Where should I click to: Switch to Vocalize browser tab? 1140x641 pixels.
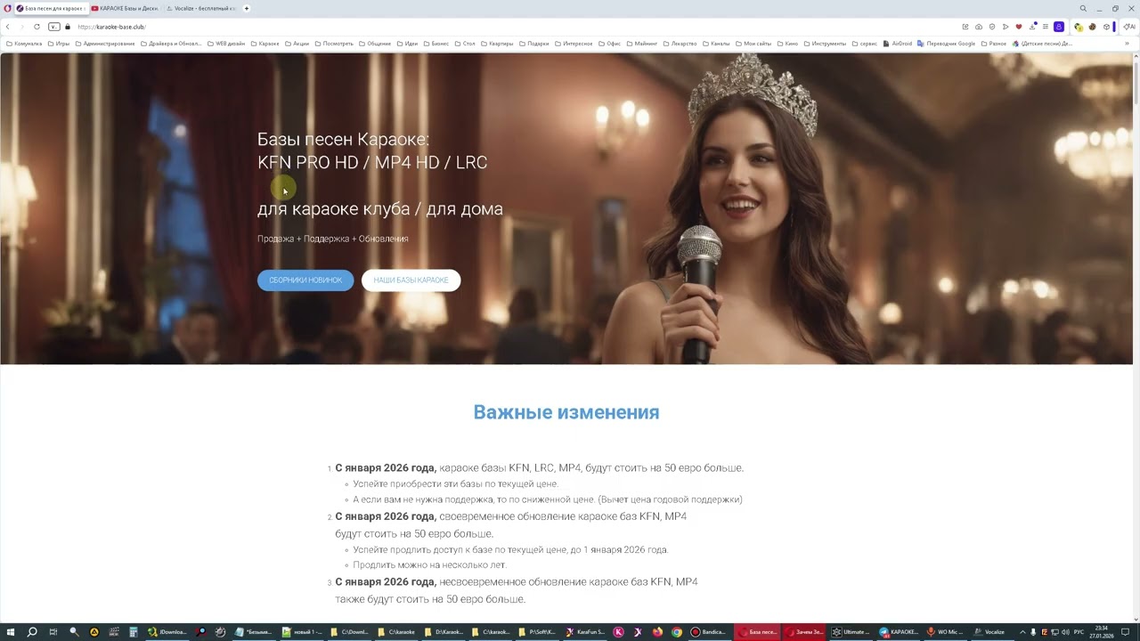pyautogui.click(x=200, y=8)
